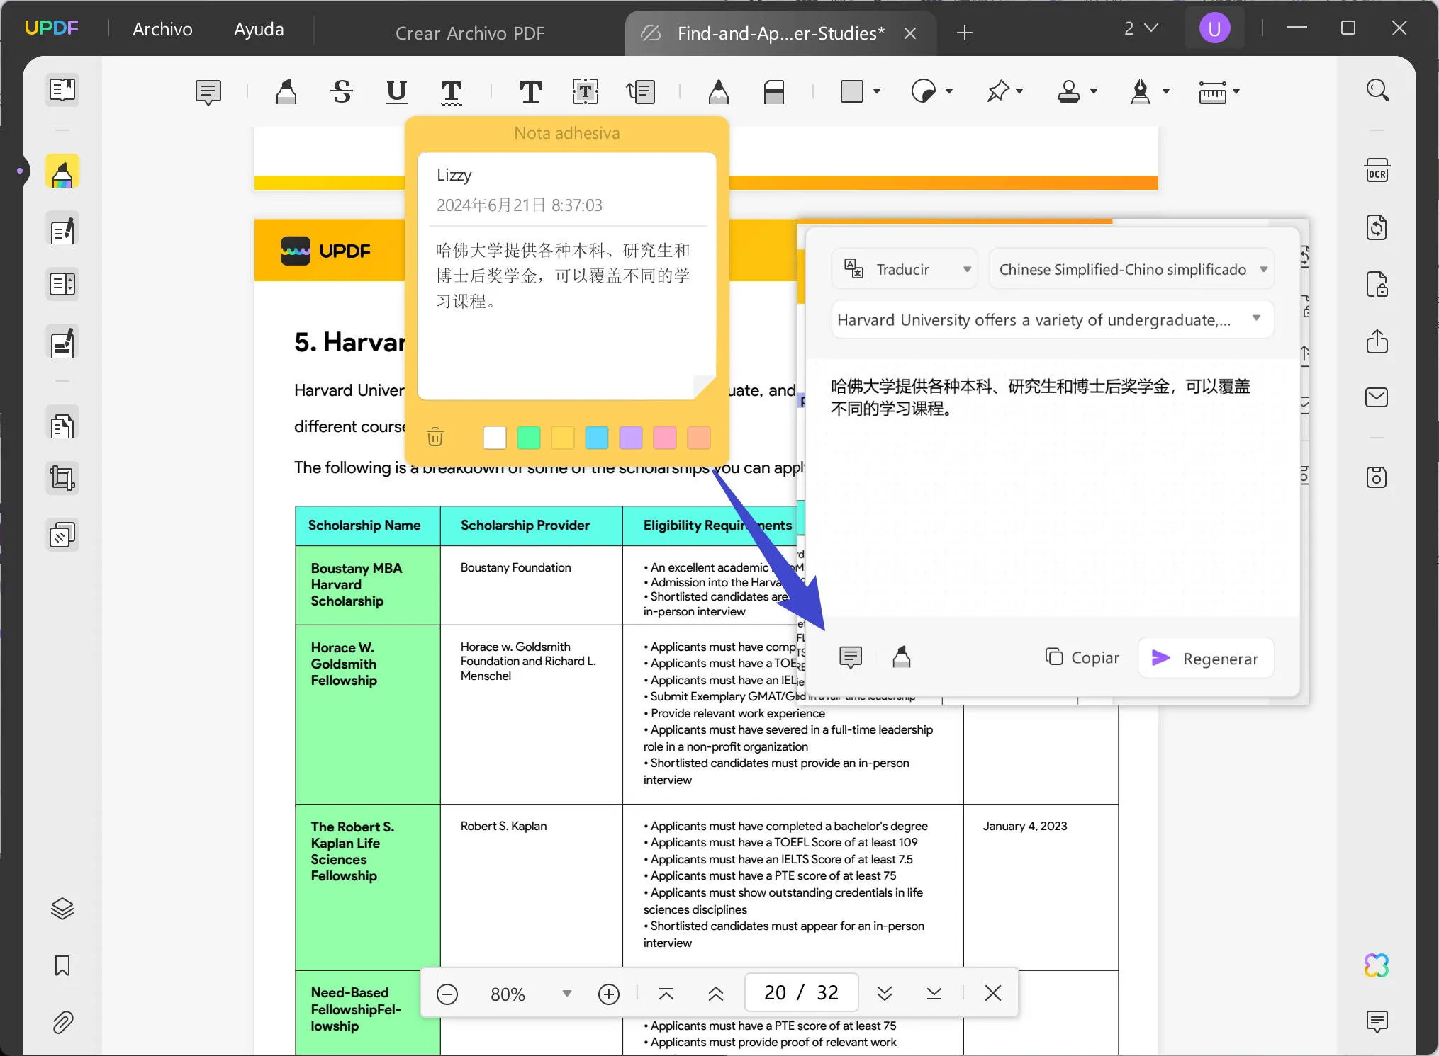Add translation as sticky note icon in AI panel

[851, 658]
